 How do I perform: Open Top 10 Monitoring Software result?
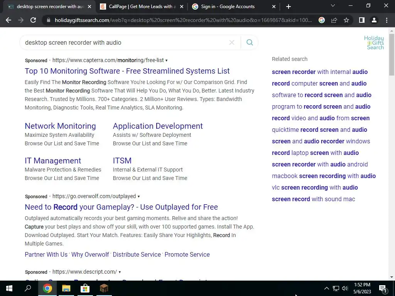click(127, 71)
